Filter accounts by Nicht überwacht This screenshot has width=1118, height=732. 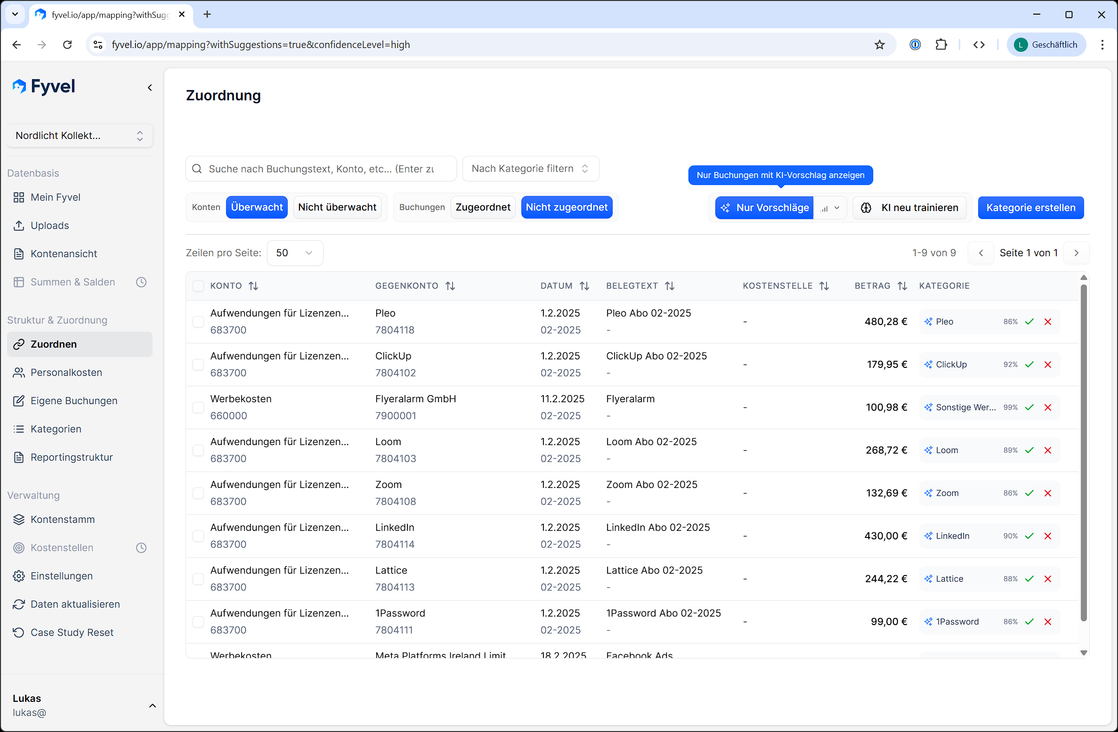[x=337, y=207]
